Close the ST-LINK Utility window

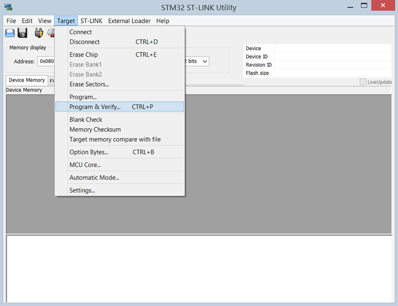[383, 5]
